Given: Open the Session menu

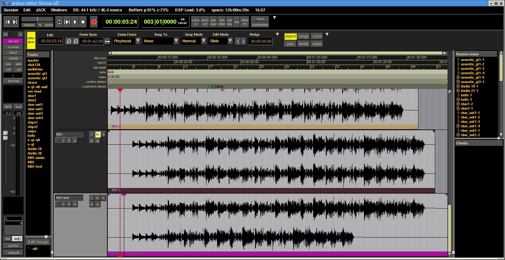Looking at the screenshot, I should (11, 10).
